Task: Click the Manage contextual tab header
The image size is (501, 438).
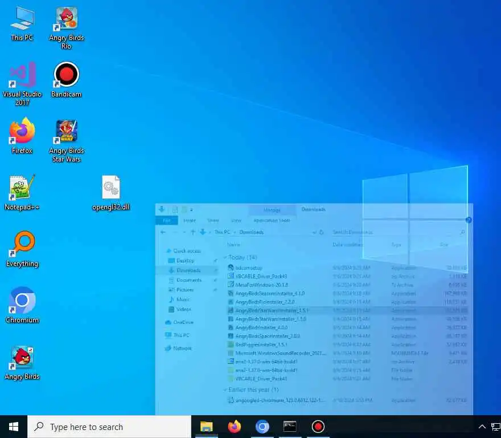Action: [x=272, y=210]
